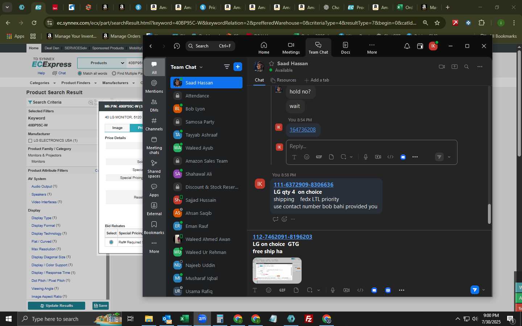Open the Products dropdown in ECExpress
Screen dimensions: 522x326
click(x=101, y=63)
